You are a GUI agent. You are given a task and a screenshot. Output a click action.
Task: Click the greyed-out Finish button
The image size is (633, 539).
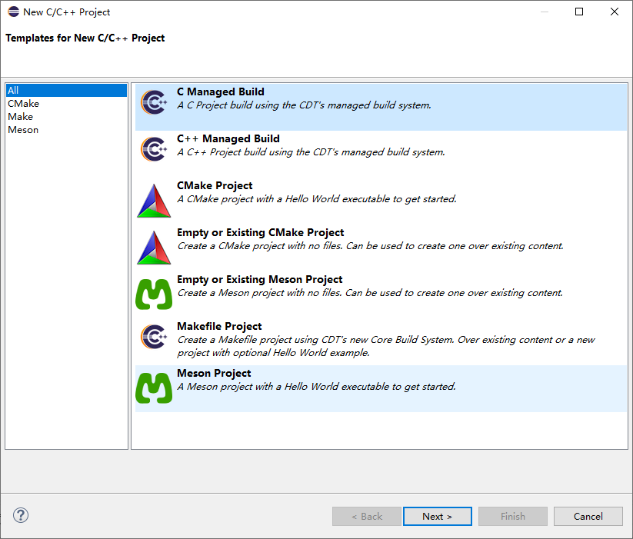pyautogui.click(x=513, y=517)
